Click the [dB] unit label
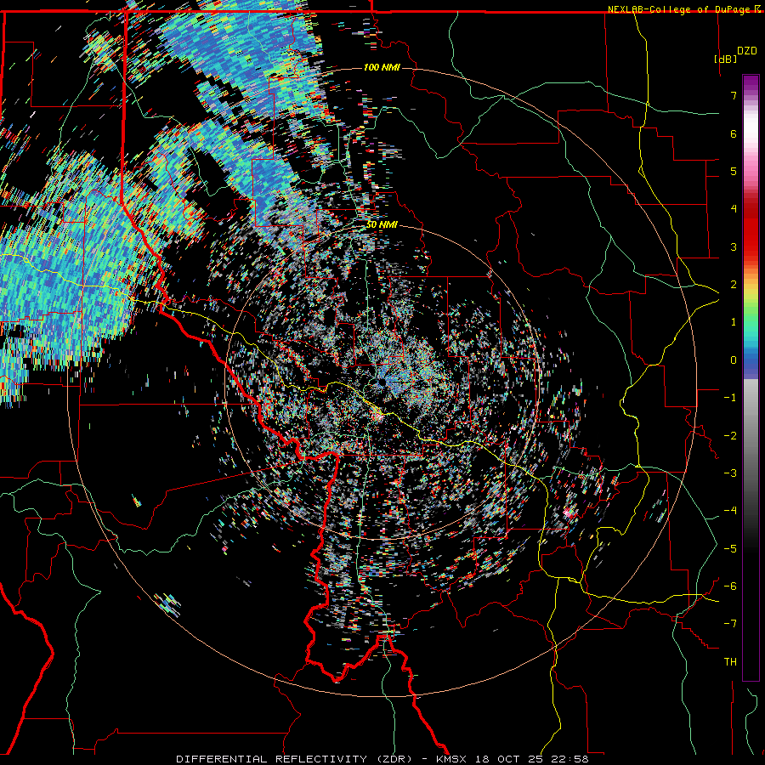 pos(725,59)
